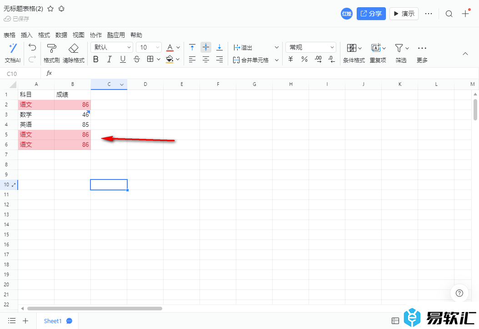
Task: Open the 数据 menu
Action: pyautogui.click(x=61, y=35)
